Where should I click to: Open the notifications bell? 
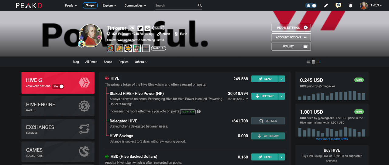350,5
